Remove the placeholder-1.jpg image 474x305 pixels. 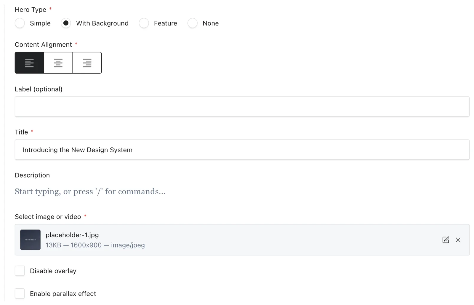(x=458, y=240)
